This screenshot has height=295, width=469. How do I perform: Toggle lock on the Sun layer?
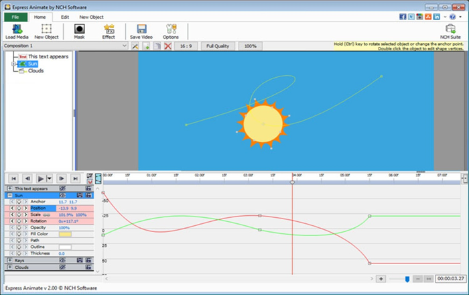click(x=88, y=195)
